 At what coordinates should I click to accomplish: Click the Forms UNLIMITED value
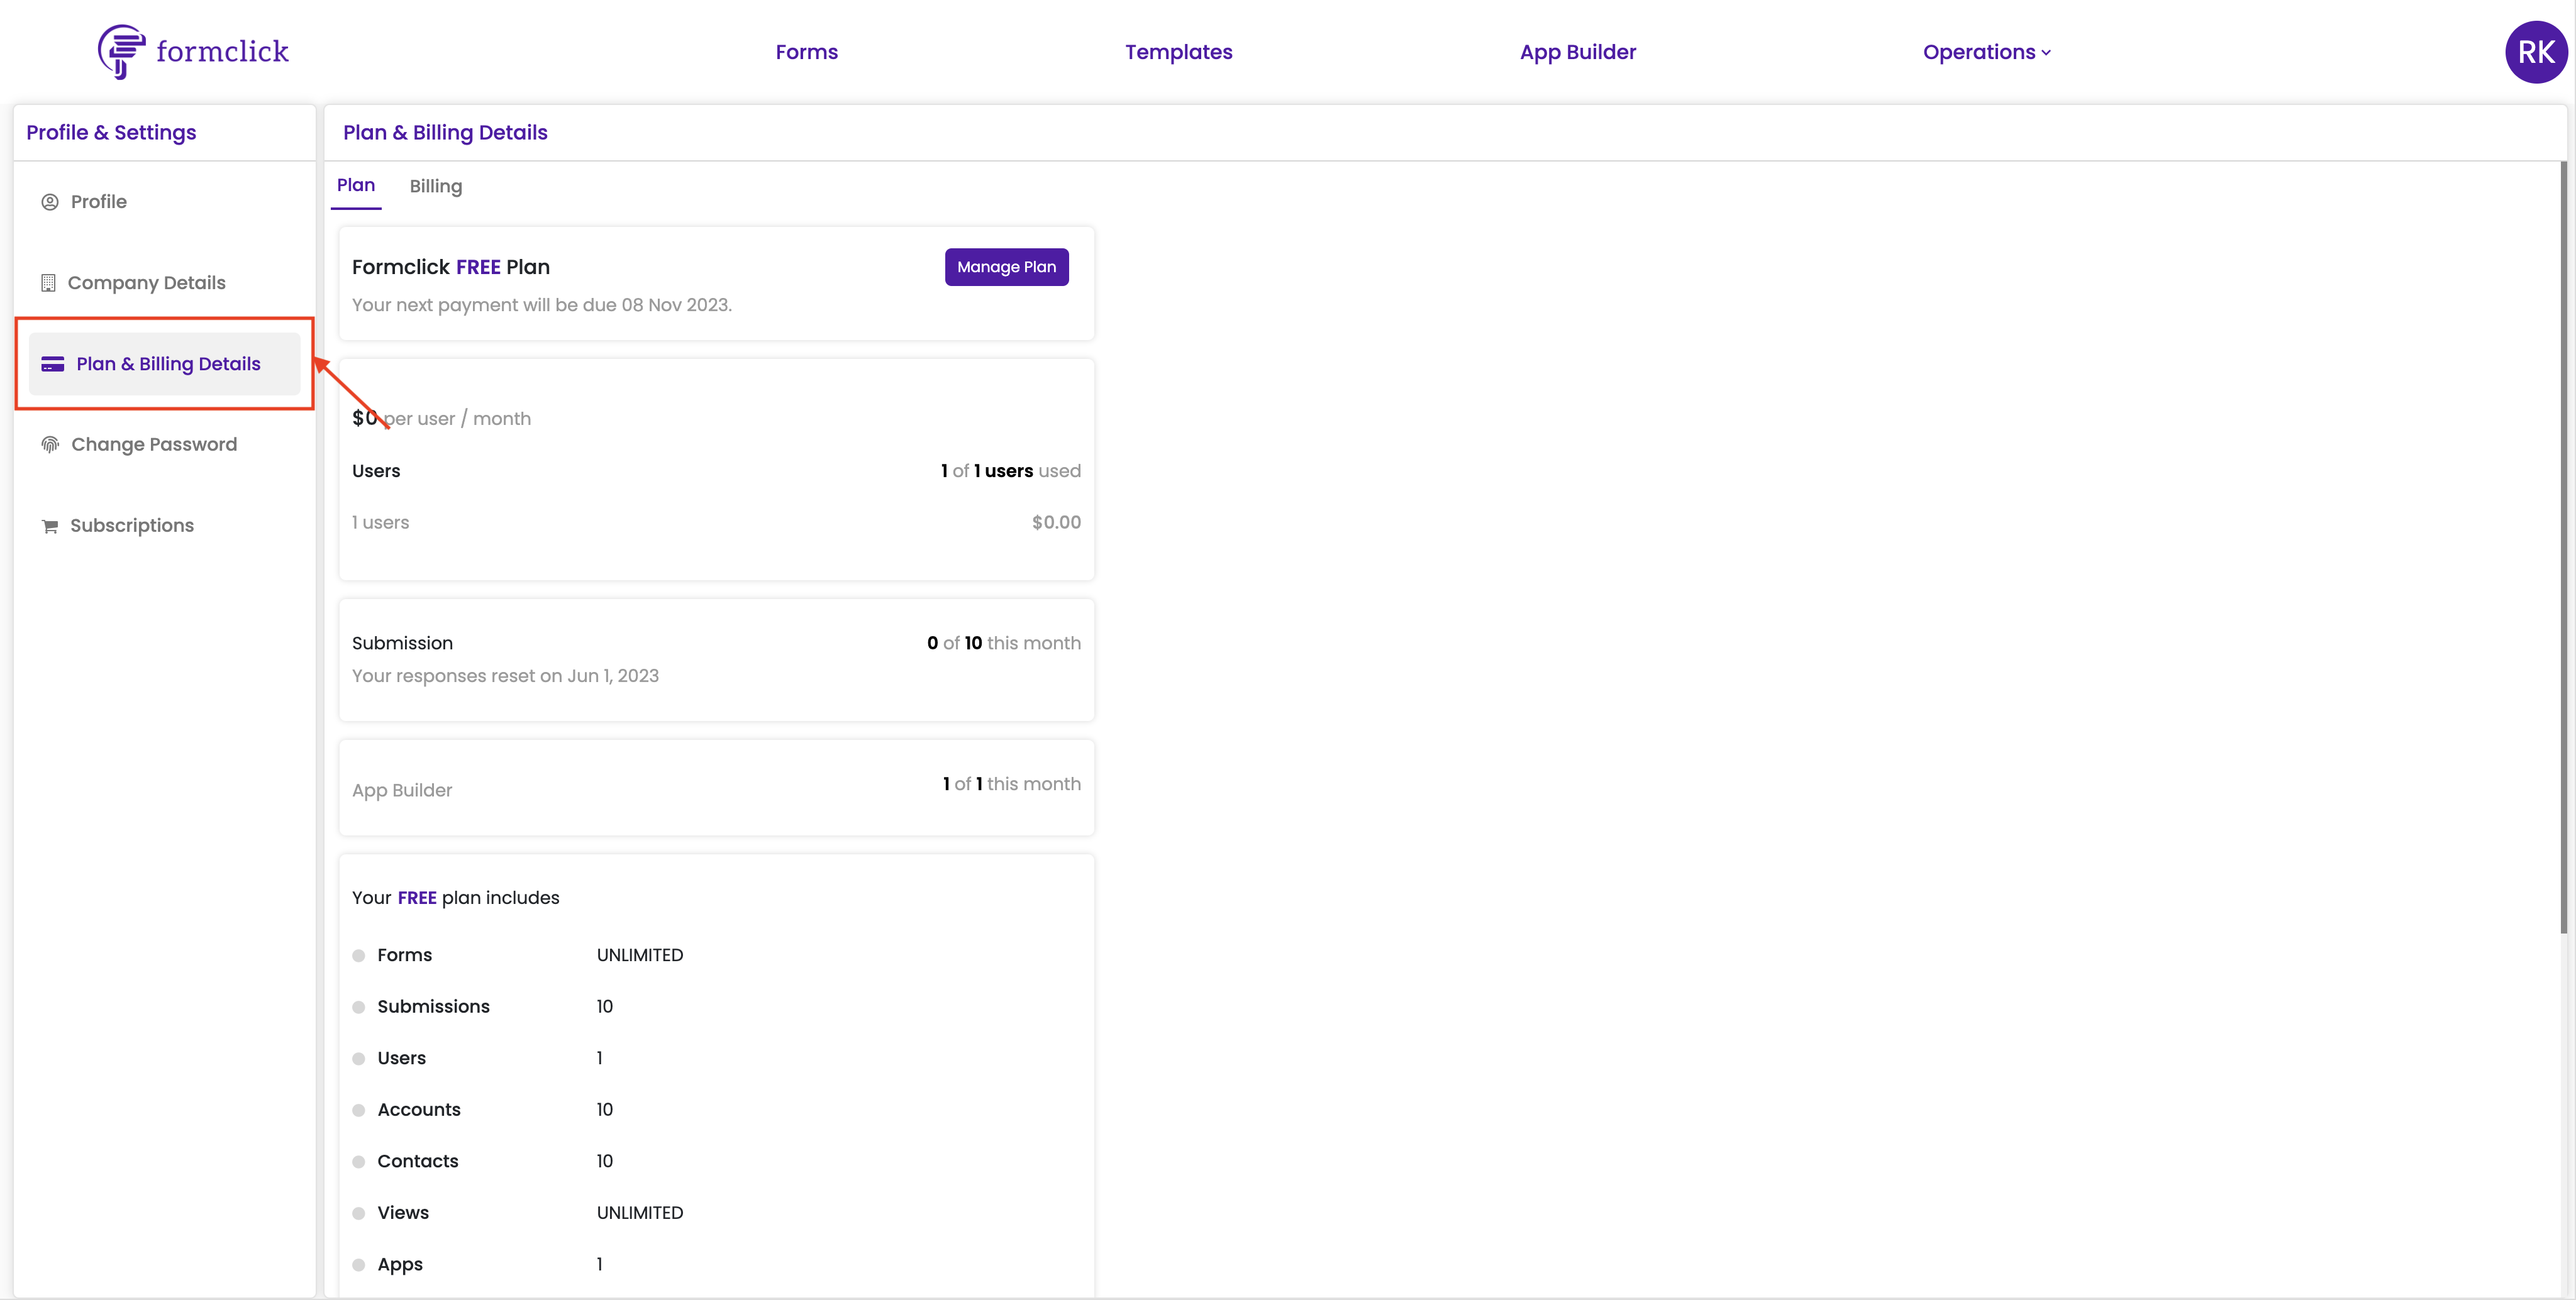640,956
